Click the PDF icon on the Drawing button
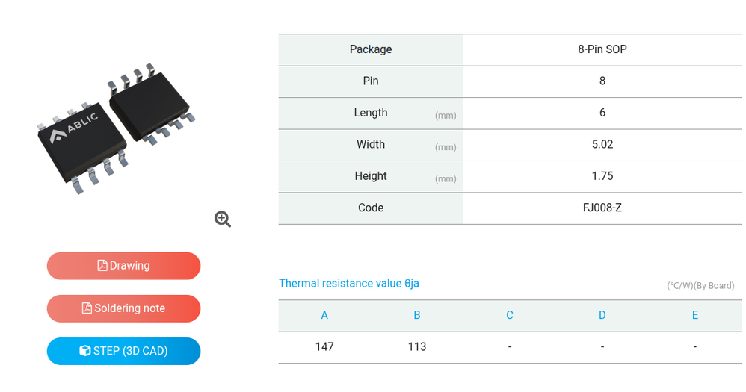Viewport: 746px width, 392px height. pos(102,266)
